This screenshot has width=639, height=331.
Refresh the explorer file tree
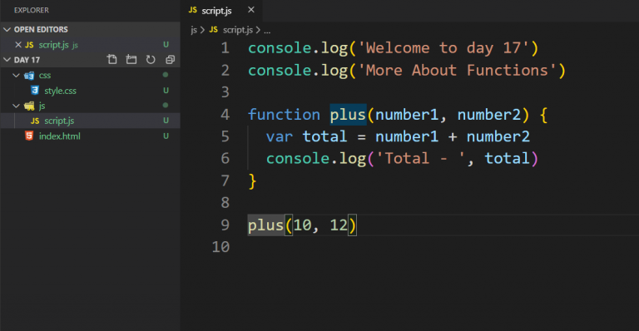[151, 59]
